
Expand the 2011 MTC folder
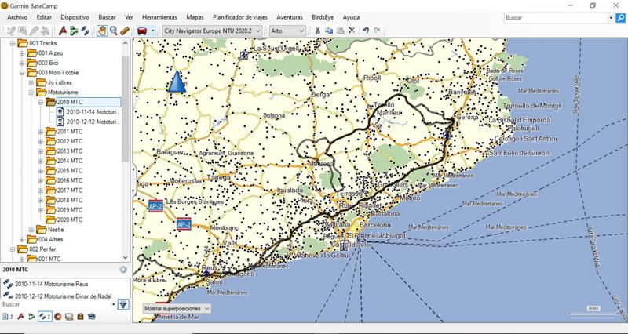click(x=41, y=131)
